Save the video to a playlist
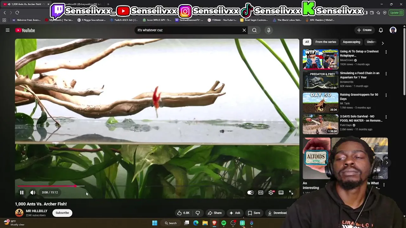The height and width of the screenshot is (228, 406). [x=254, y=213]
